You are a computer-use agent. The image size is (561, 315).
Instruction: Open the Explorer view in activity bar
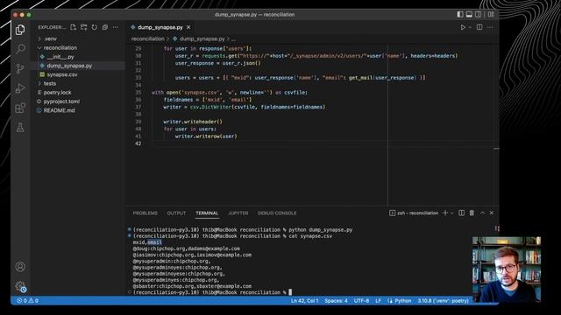click(20, 30)
